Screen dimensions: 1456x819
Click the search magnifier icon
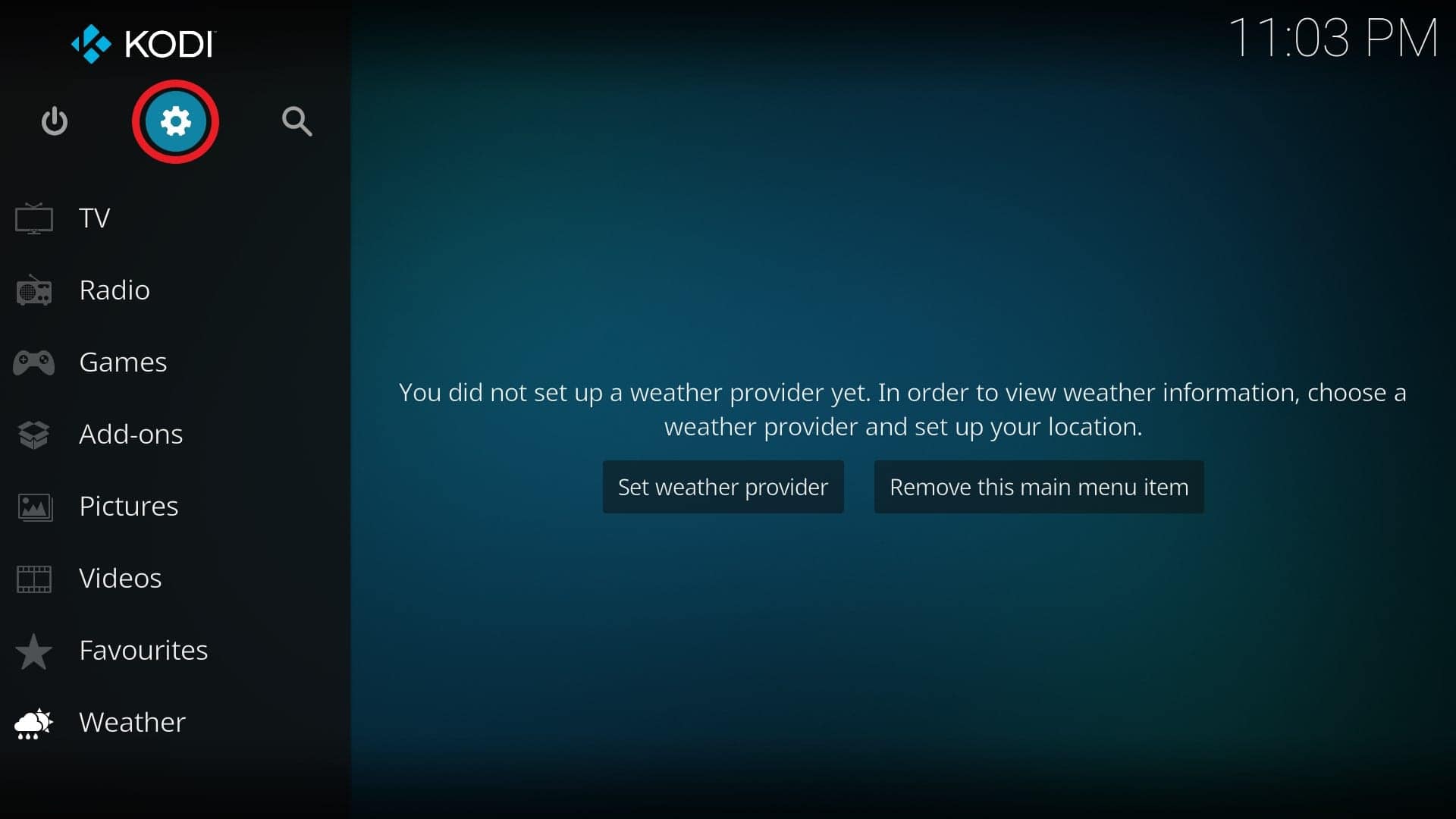[294, 120]
